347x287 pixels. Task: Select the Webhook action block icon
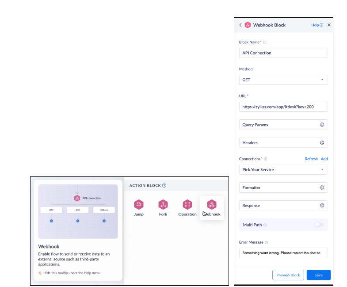click(x=212, y=205)
